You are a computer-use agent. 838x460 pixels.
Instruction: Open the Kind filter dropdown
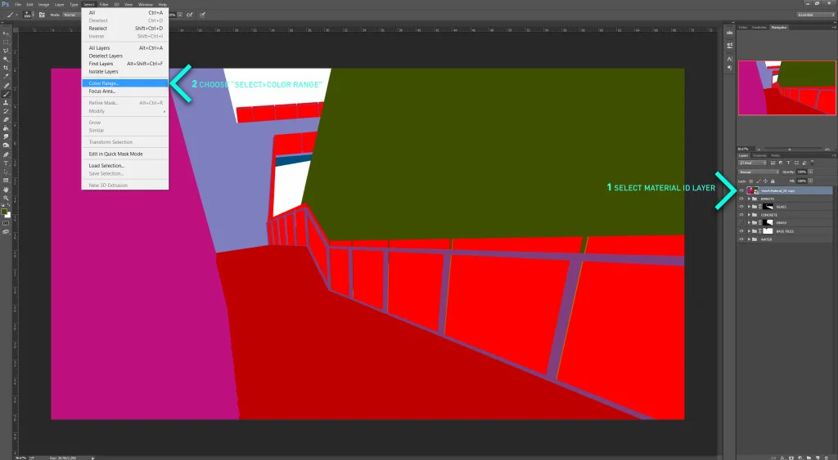pyautogui.click(x=753, y=163)
